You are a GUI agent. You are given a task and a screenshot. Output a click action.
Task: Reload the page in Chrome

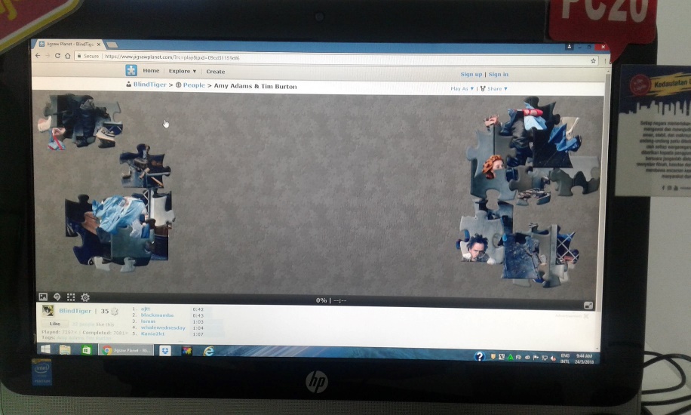pyautogui.click(x=57, y=56)
